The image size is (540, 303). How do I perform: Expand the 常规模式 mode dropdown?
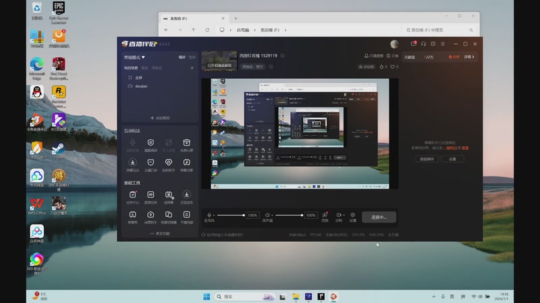[134, 57]
